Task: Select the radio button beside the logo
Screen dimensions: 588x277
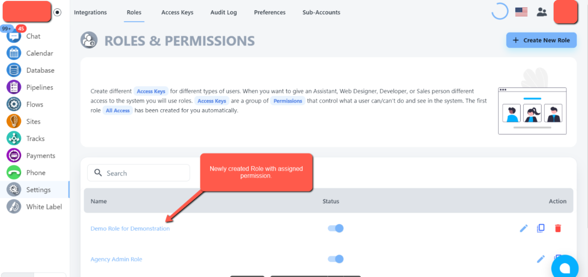Action: pyautogui.click(x=58, y=13)
